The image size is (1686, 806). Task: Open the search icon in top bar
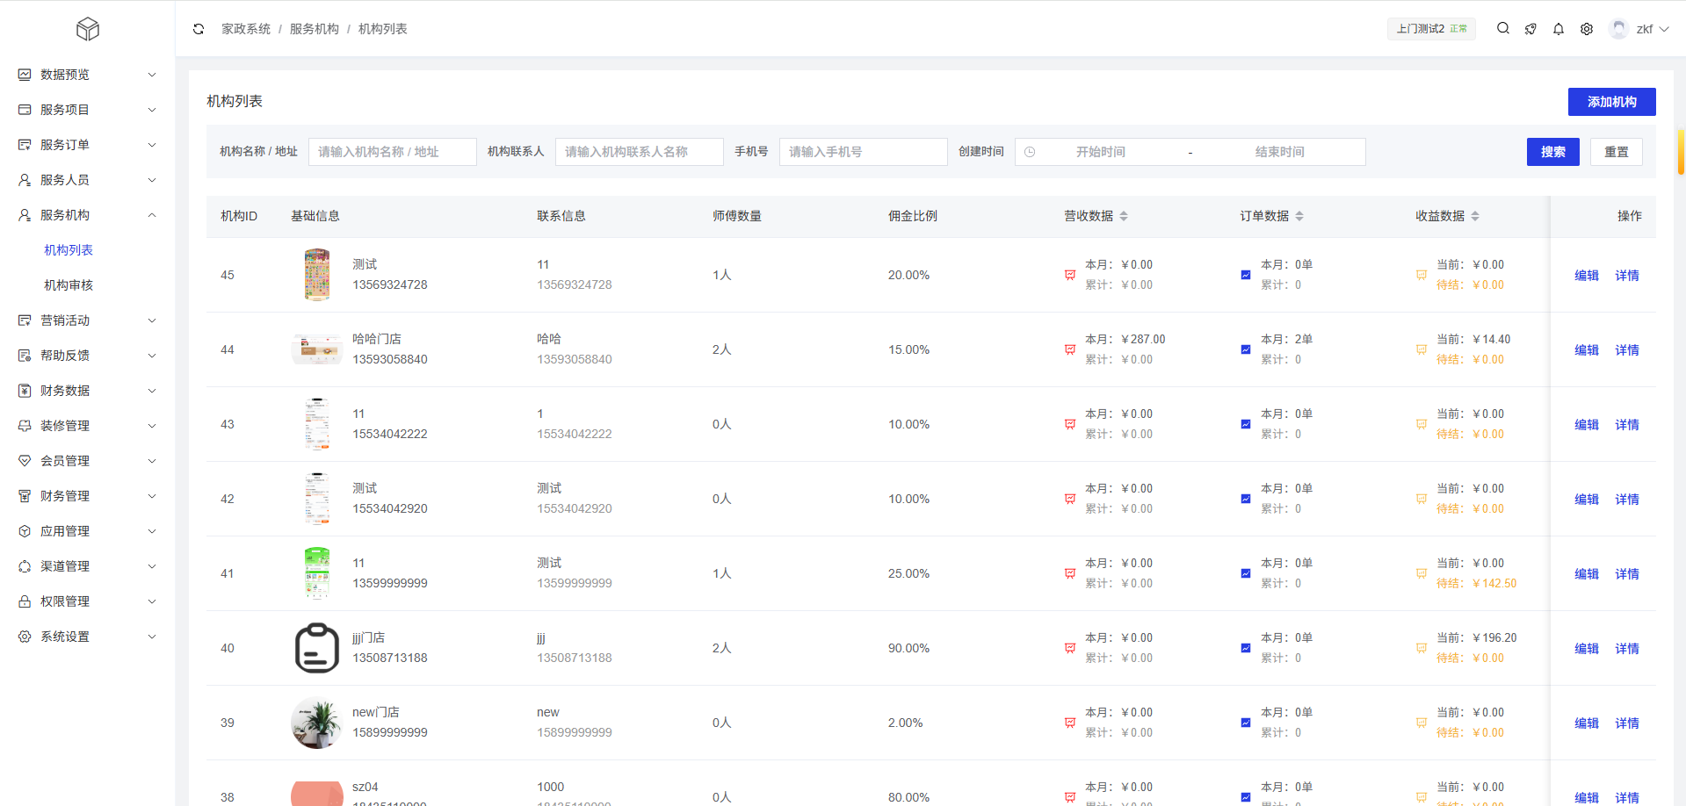[x=1503, y=29]
